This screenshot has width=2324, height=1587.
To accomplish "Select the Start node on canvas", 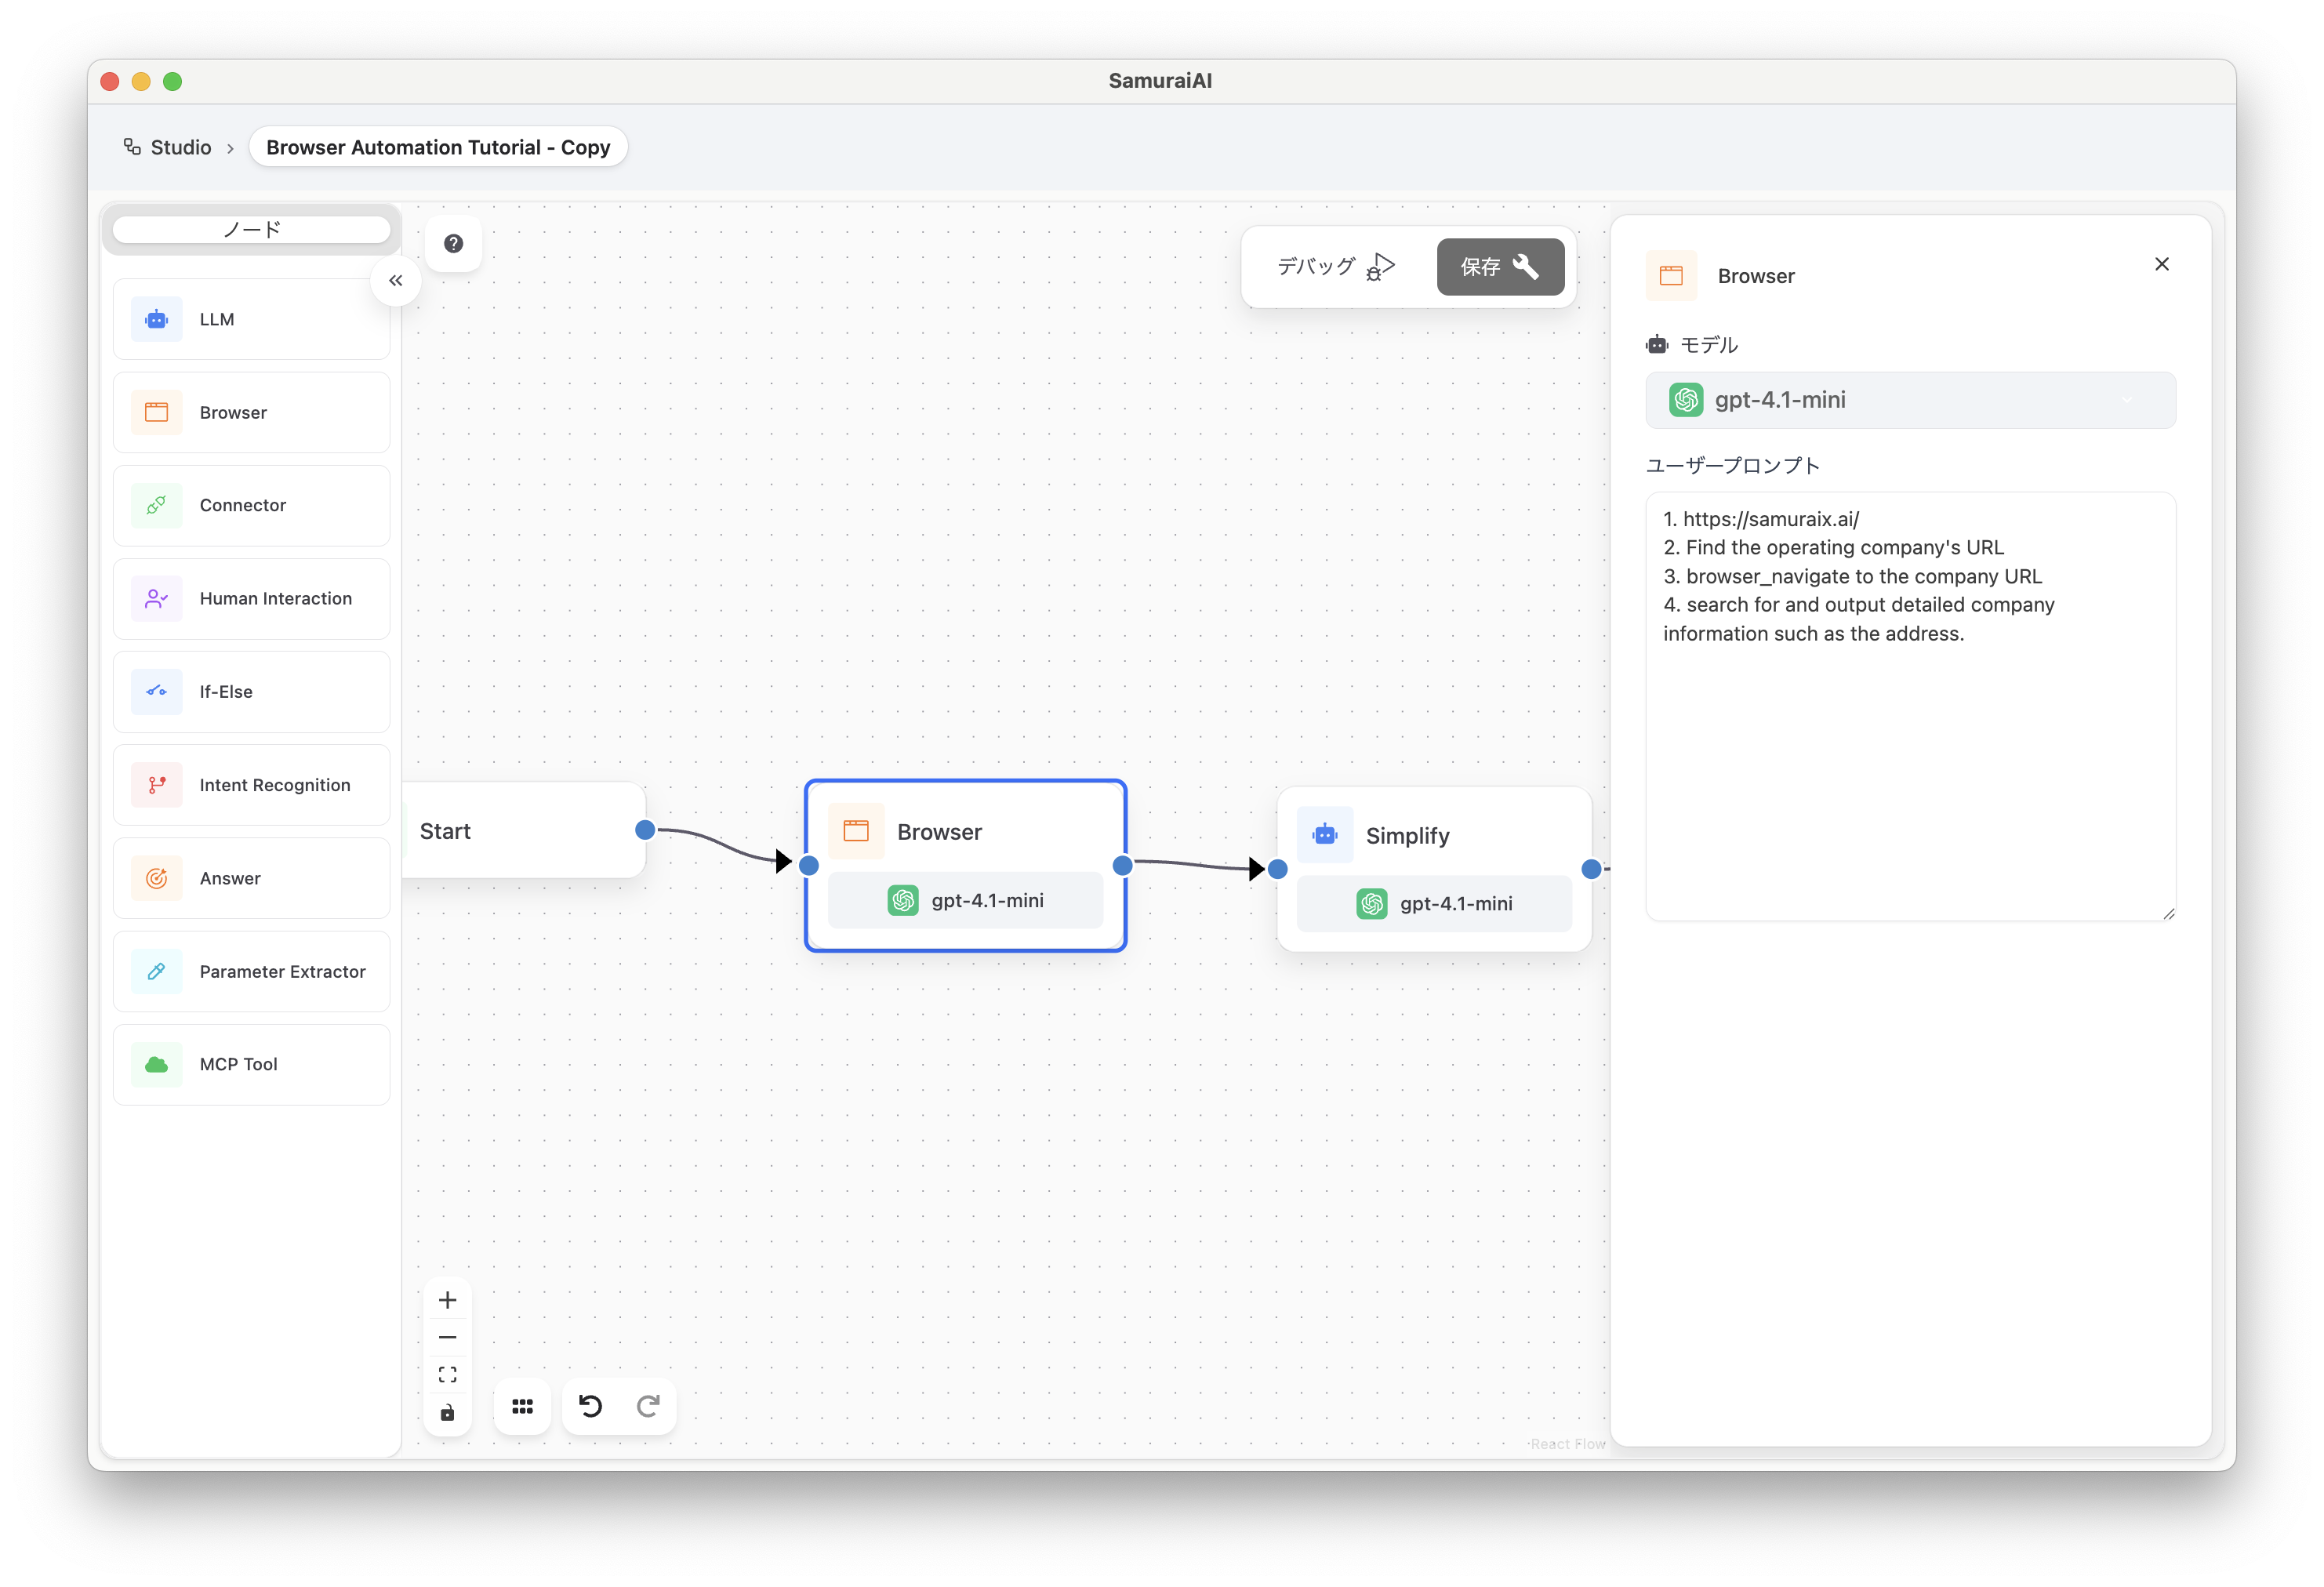I will (x=524, y=830).
